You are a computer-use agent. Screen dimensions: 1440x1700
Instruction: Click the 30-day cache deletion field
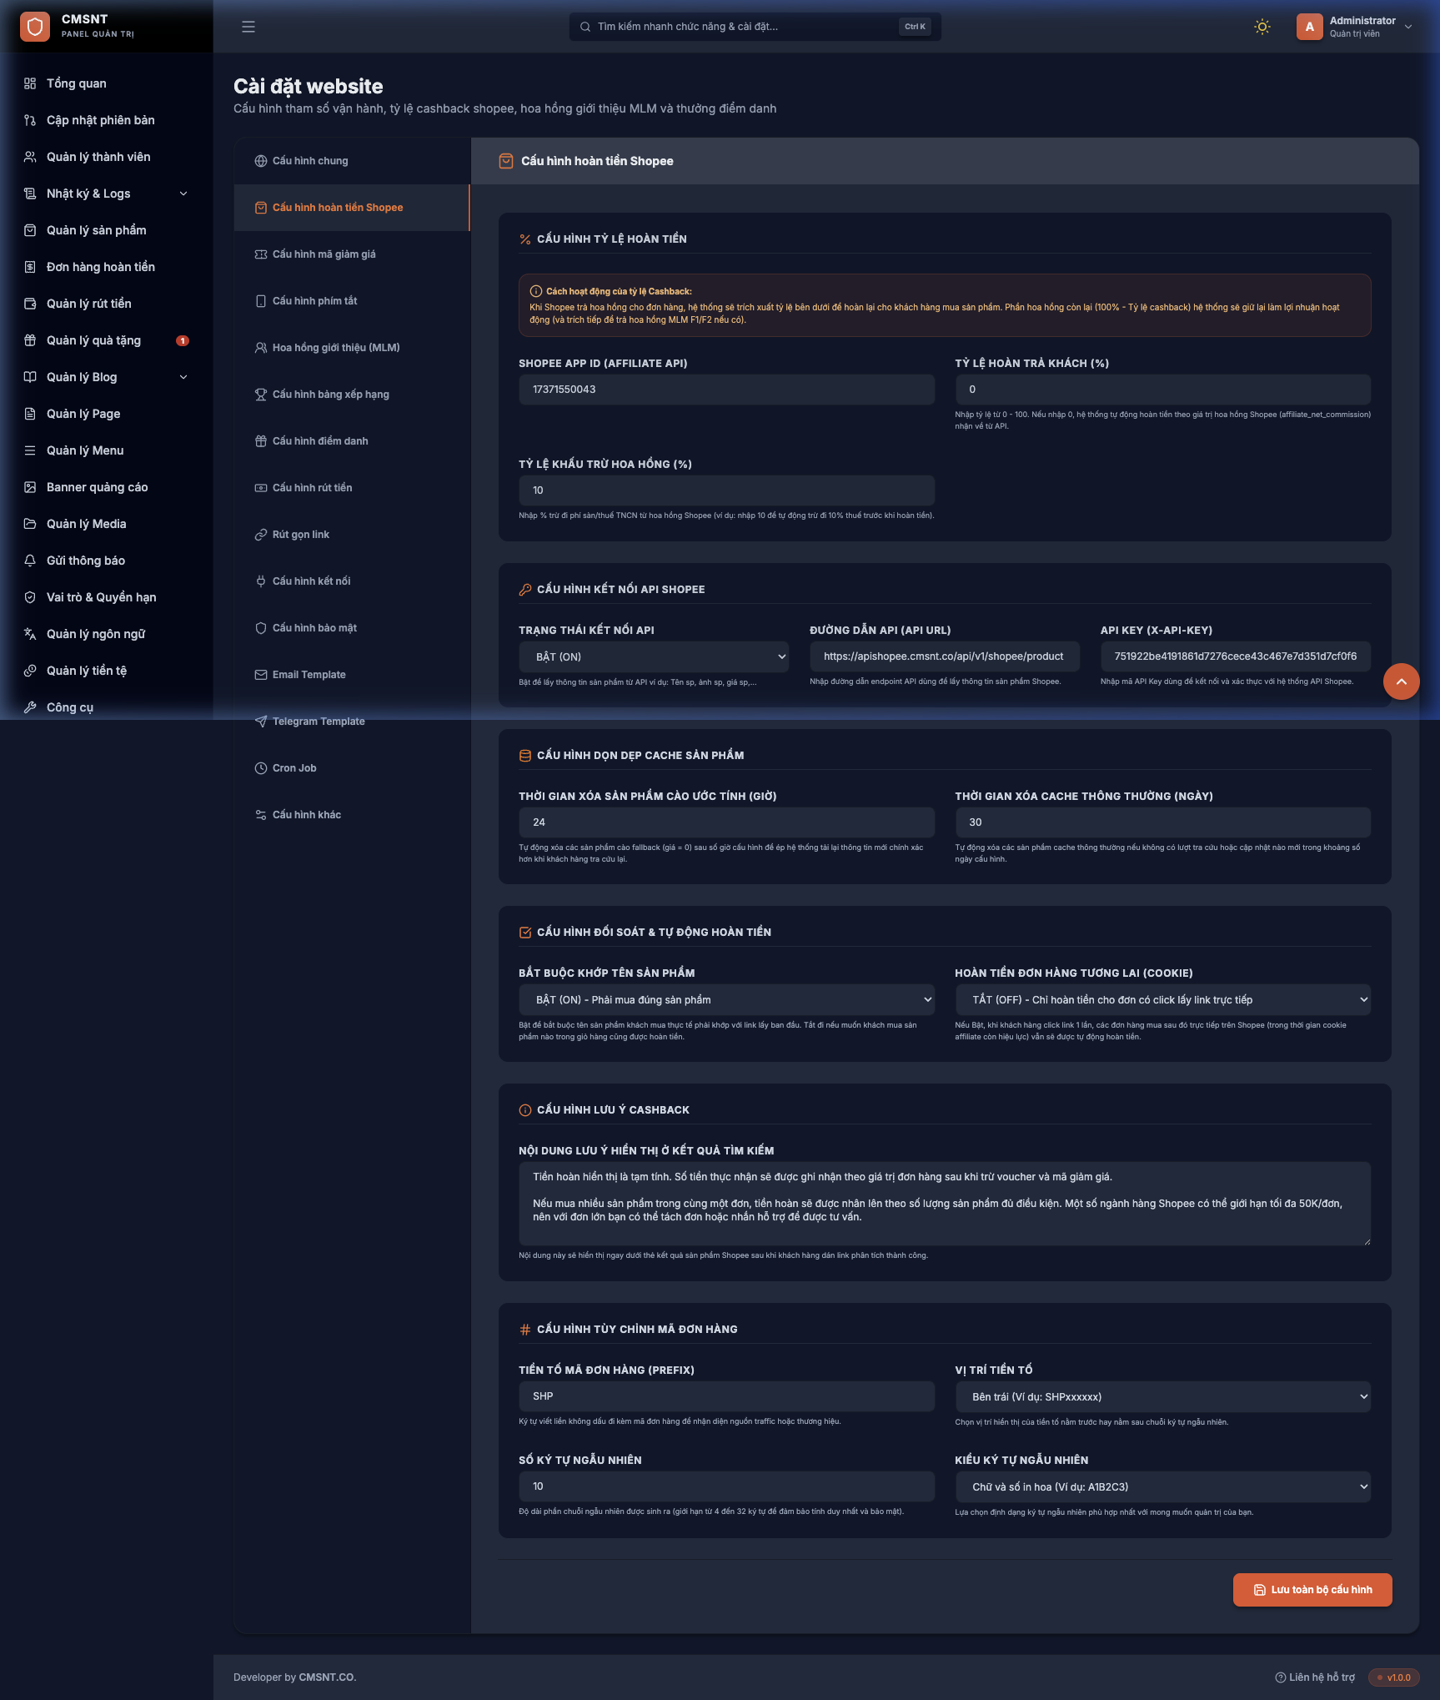[1162, 822]
